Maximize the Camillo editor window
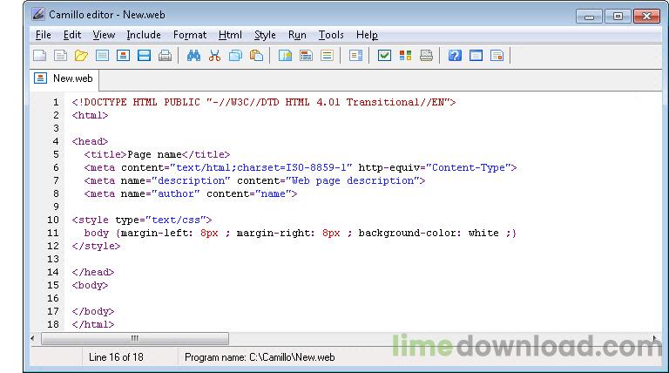The height and width of the screenshot is (373, 669). [618, 17]
